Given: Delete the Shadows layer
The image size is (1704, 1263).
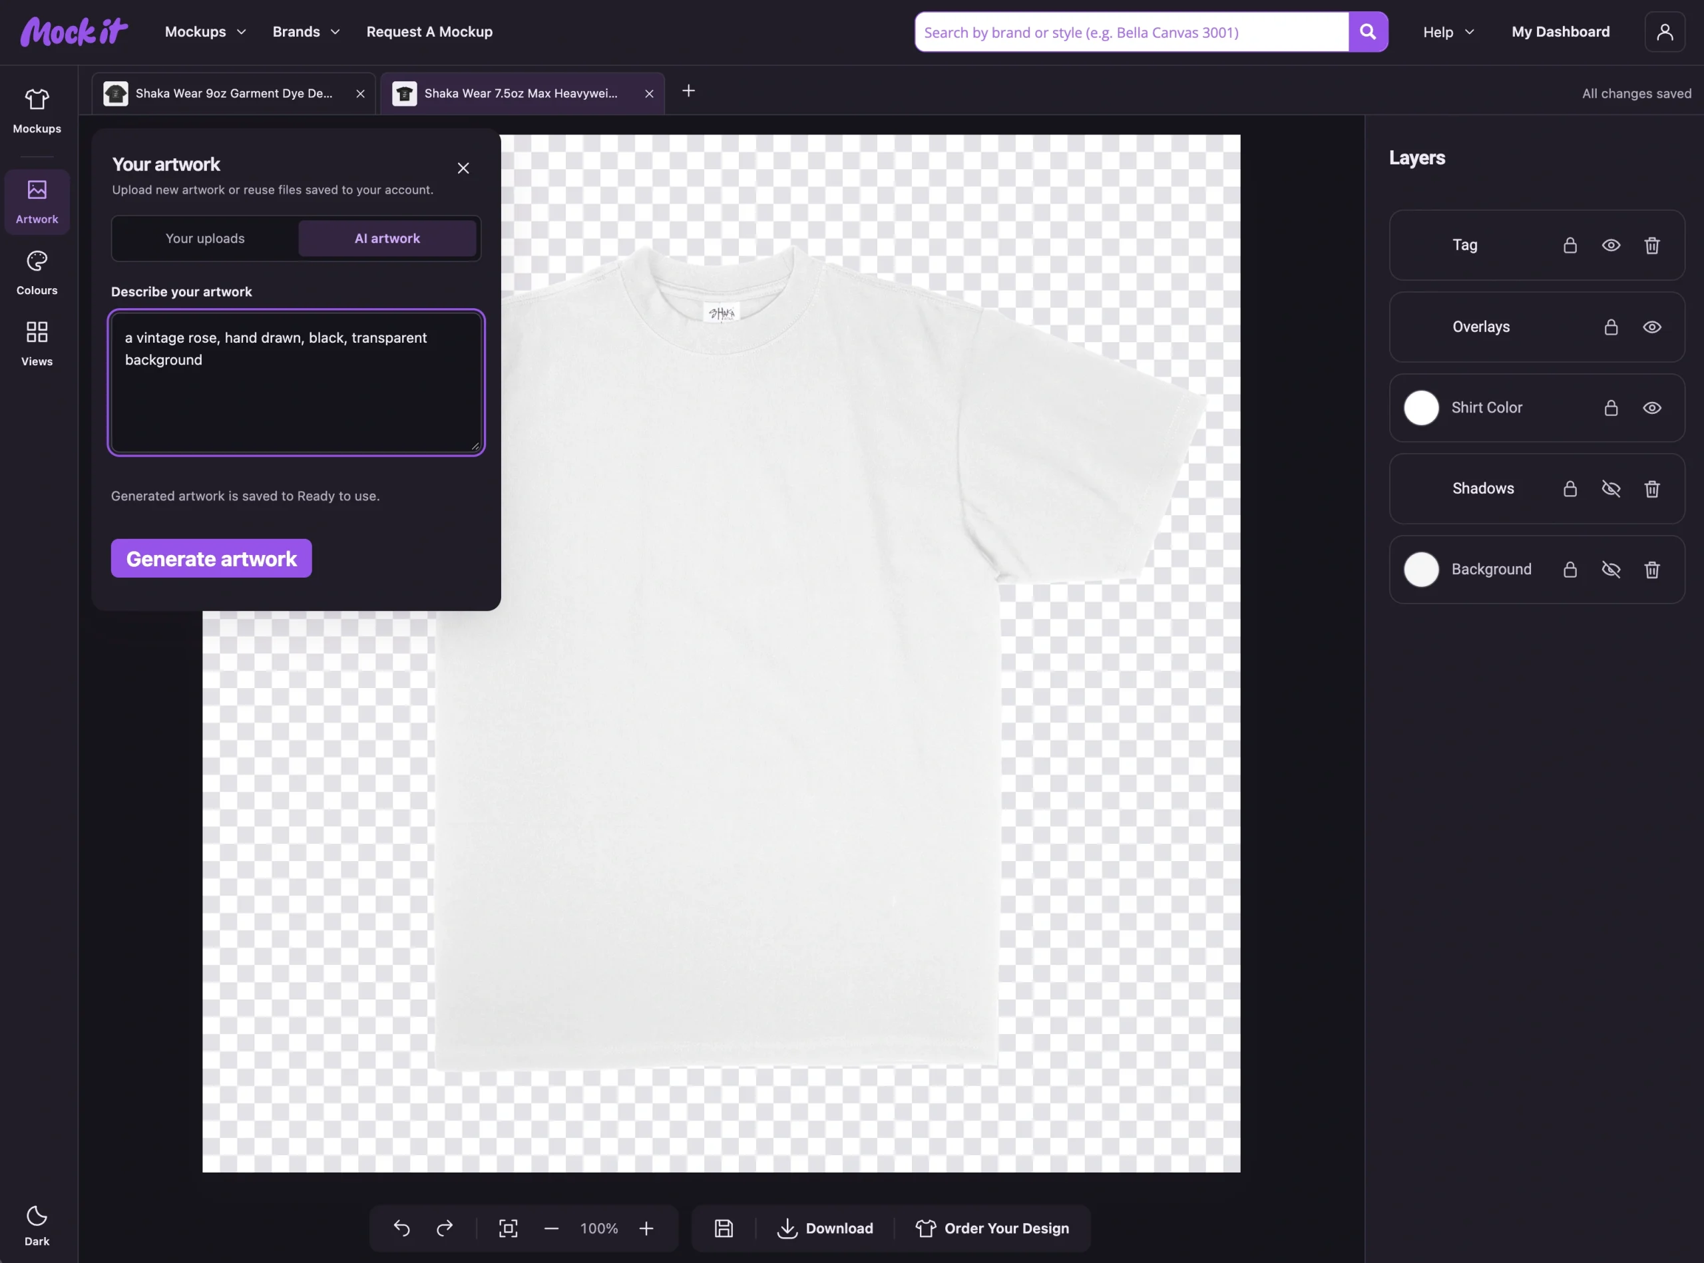Looking at the screenshot, I should coord(1652,488).
